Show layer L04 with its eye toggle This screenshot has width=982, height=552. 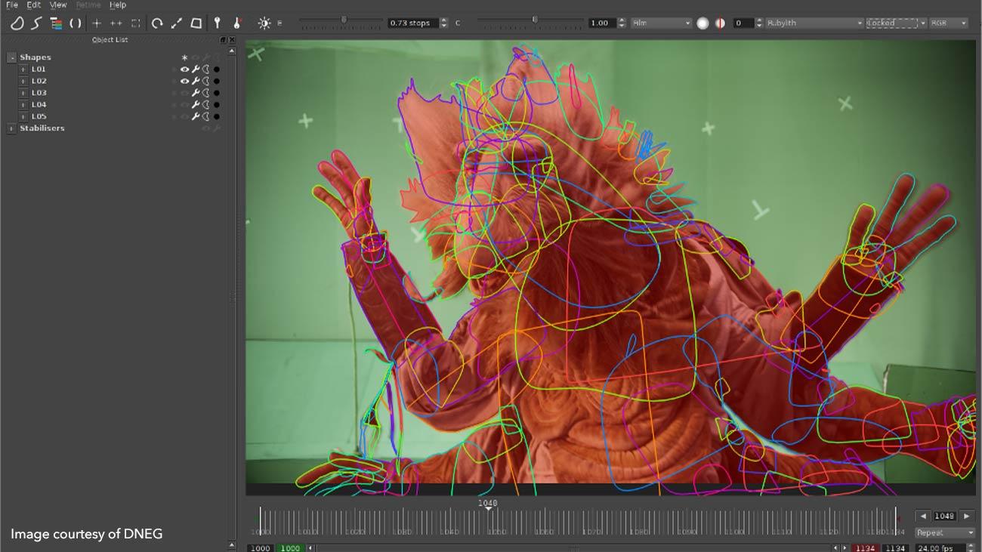(x=184, y=105)
